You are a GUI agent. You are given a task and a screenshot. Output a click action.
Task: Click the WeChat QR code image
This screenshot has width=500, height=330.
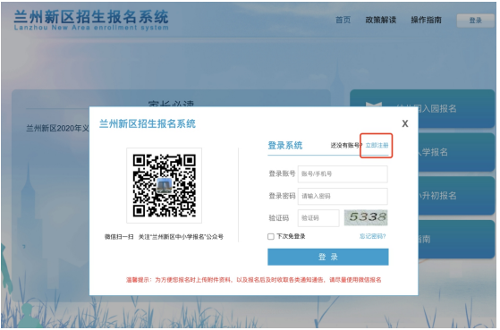tap(165, 186)
